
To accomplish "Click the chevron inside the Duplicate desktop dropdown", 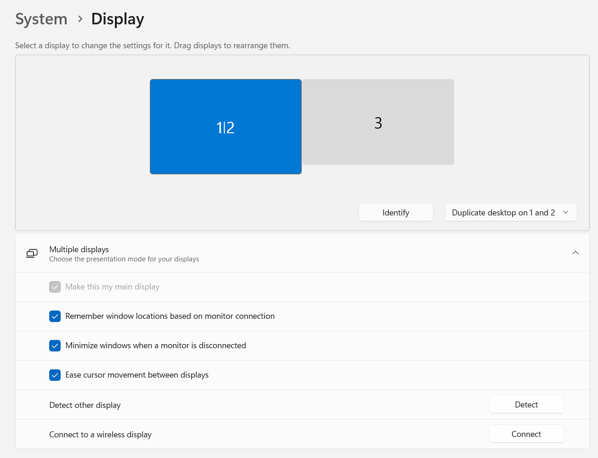I will coord(566,212).
